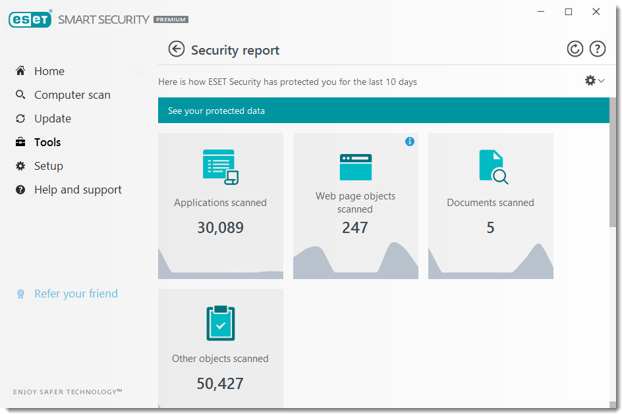Viewport: 622px width, 414px height.
Task: Maximize the ESET window
Action: point(569,12)
